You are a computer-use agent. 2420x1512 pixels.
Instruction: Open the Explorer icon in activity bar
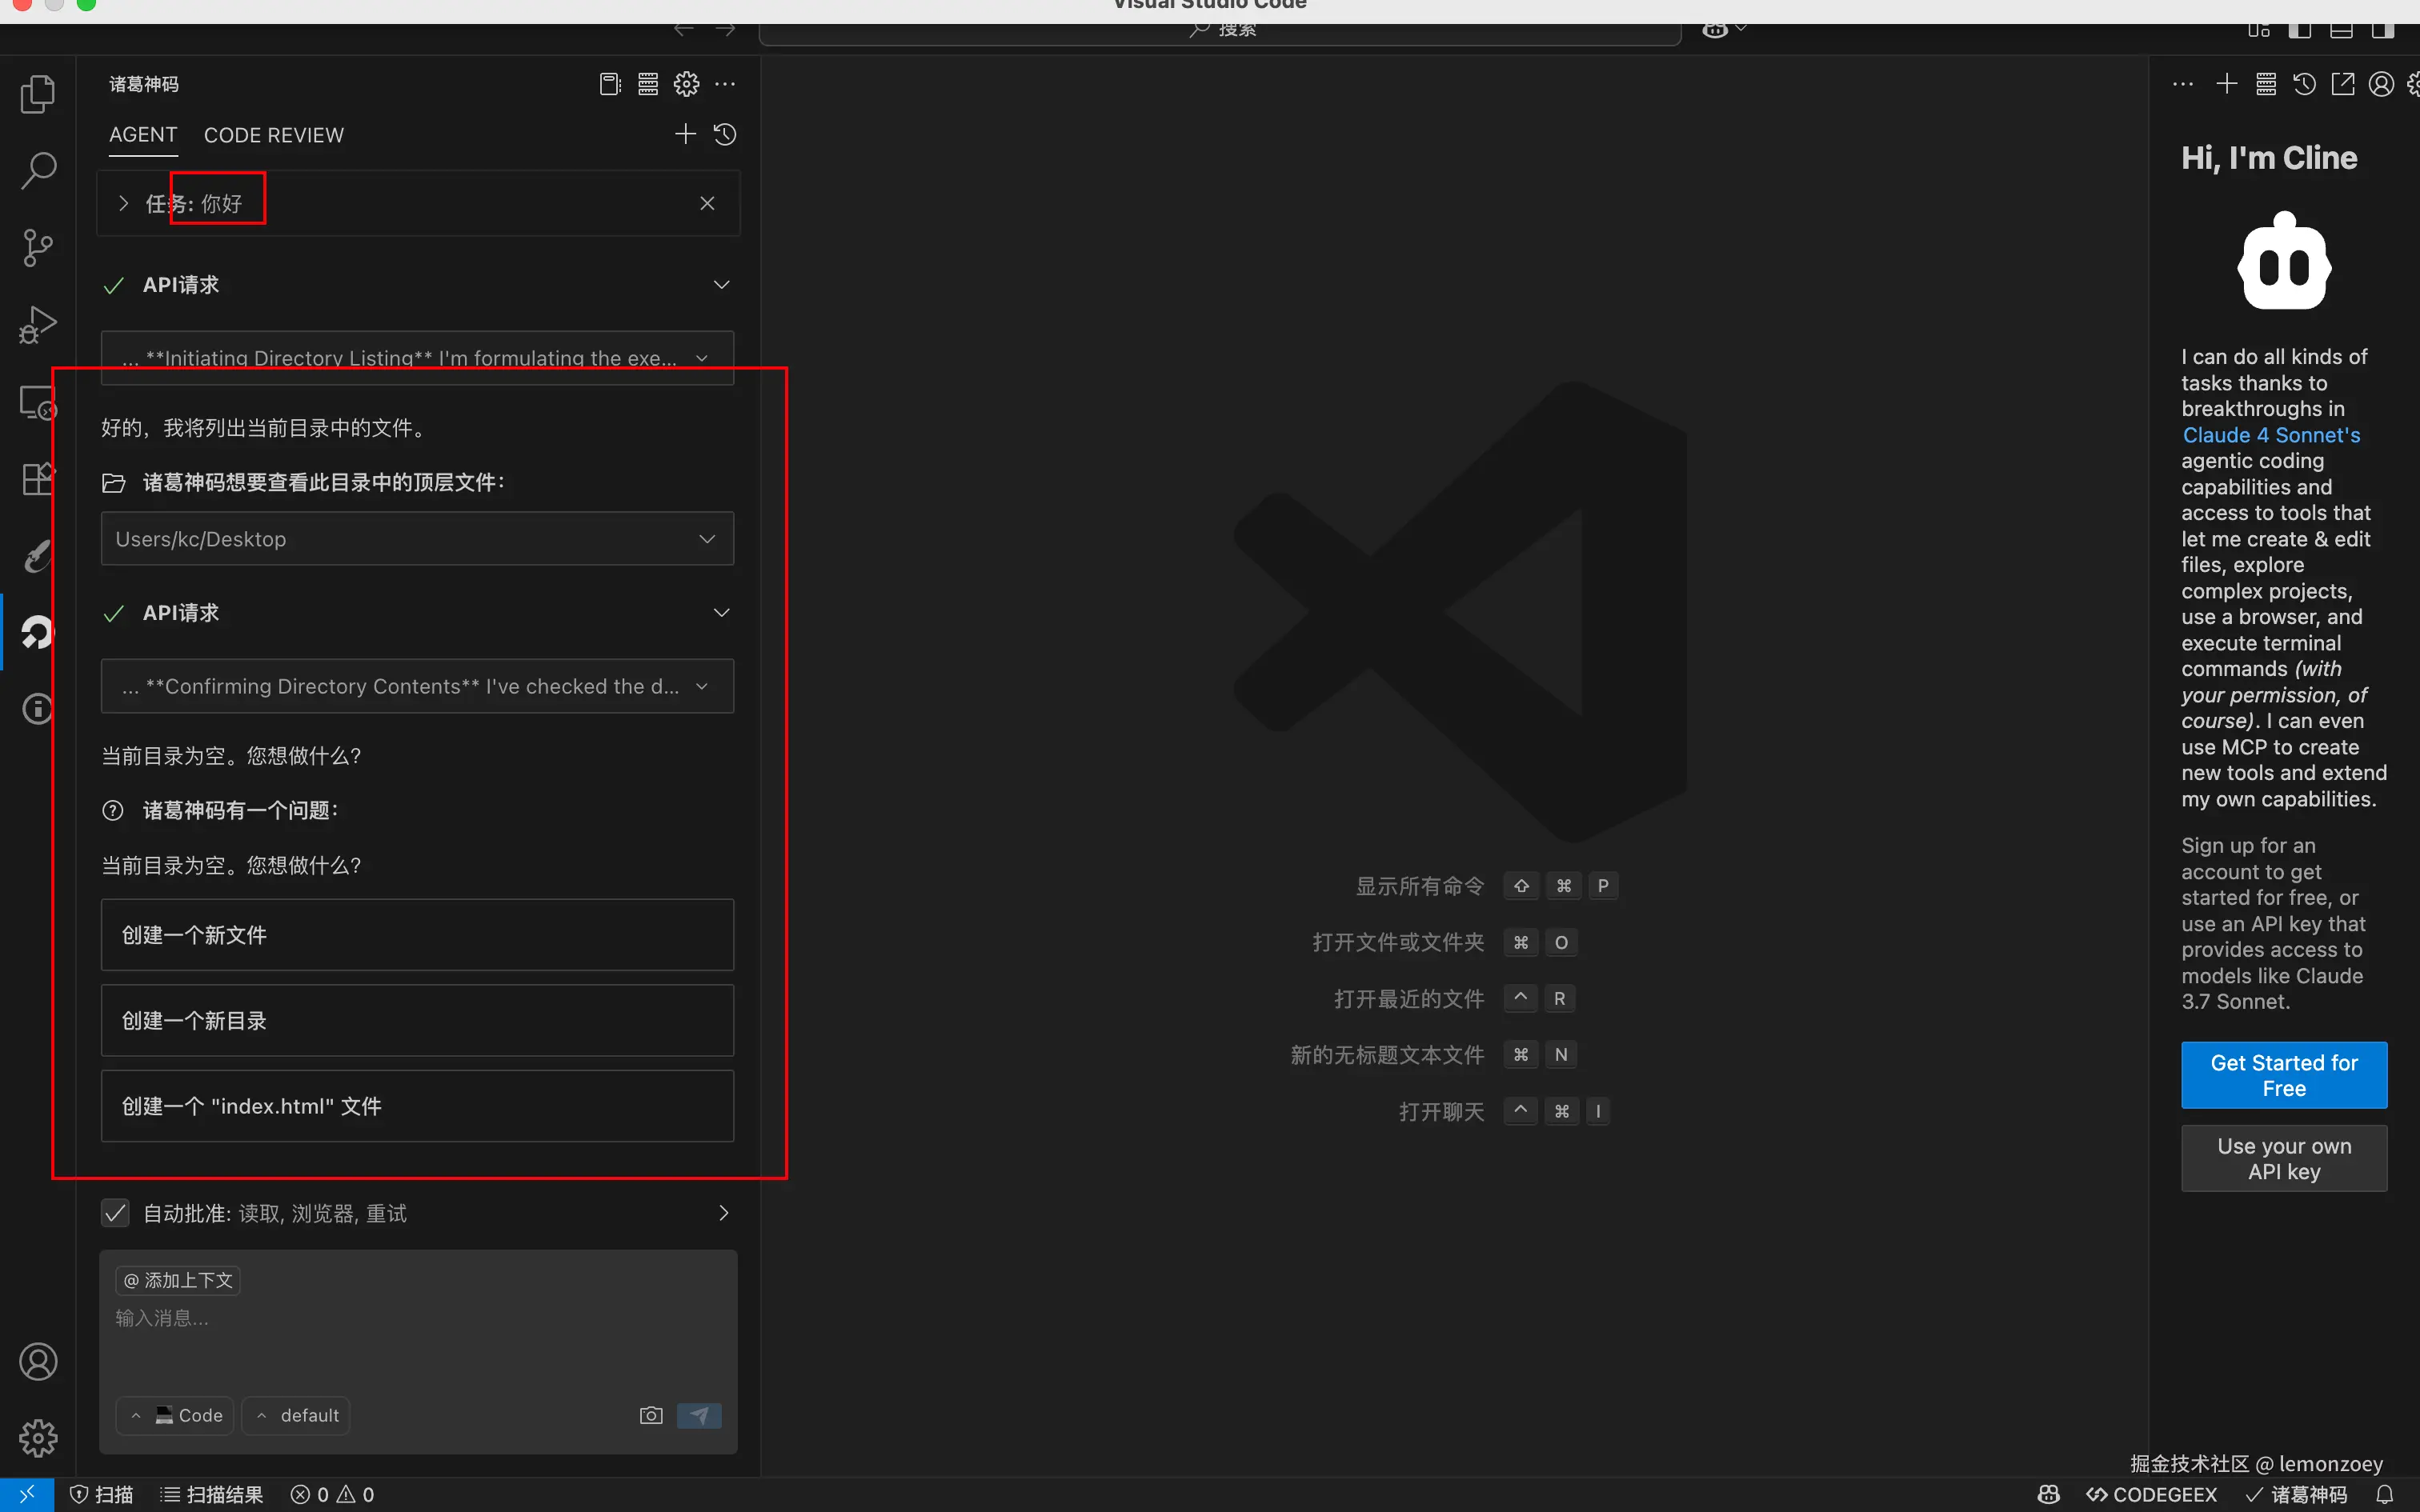tap(38, 94)
